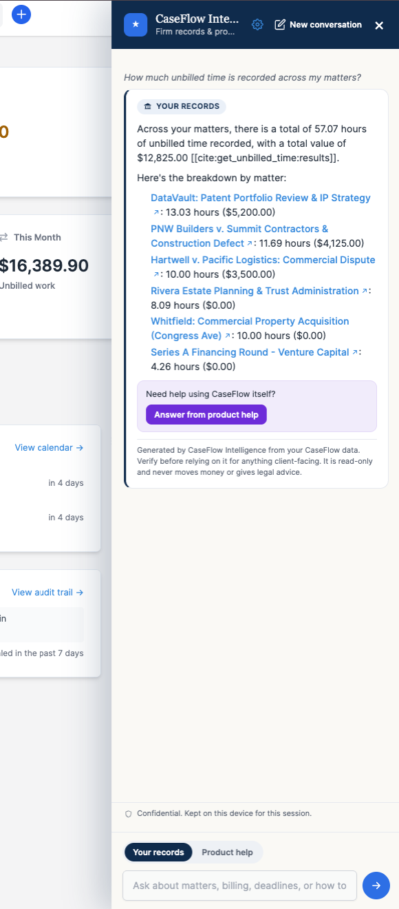399x909 pixels.
Task: Open Whitfield Commercial Property Acquisition link
Action: click(x=250, y=328)
